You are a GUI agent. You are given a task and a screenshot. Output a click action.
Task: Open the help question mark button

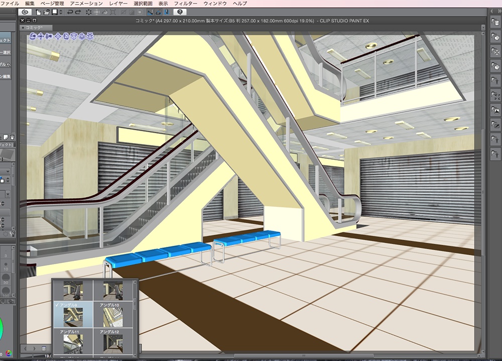tap(180, 12)
